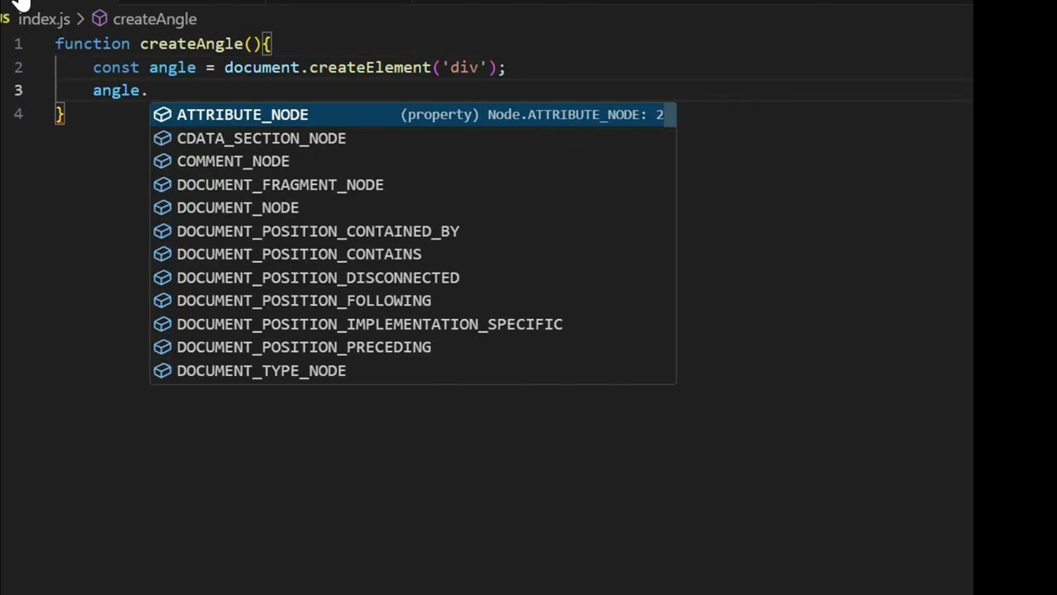
Task: Click the DOCUMENT_POSITION_DISCONNECTED property icon
Action: point(163,278)
